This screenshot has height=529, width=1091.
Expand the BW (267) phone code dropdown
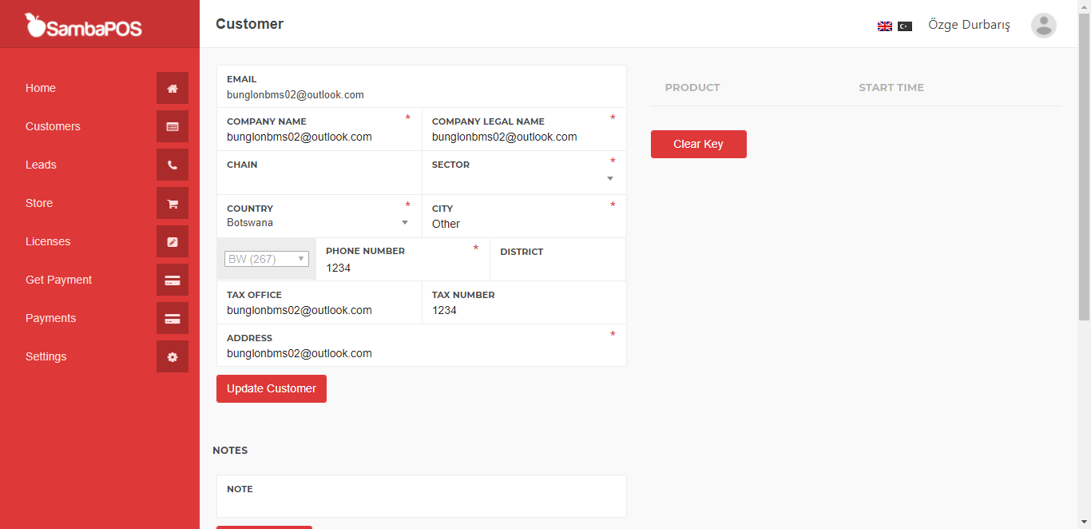(266, 258)
